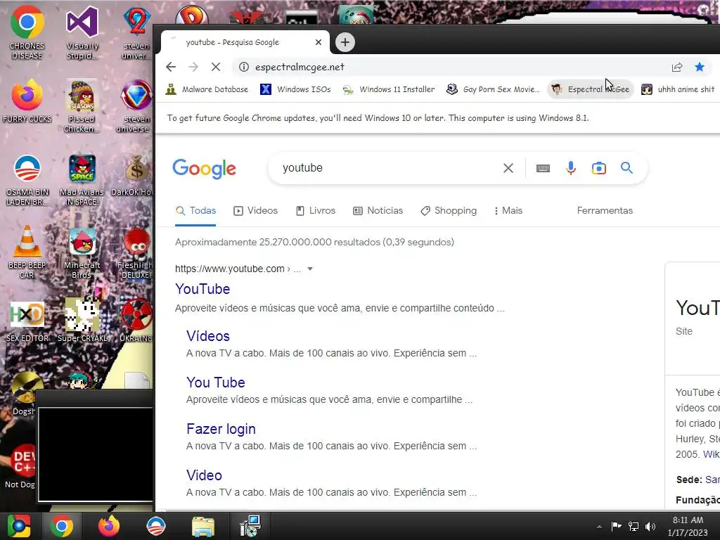
Task: Open the Malware Database bookmark
Action: coord(207,89)
